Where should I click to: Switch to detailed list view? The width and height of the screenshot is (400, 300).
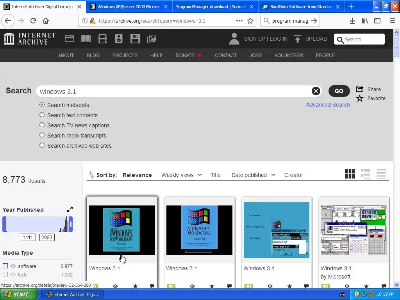(x=366, y=174)
